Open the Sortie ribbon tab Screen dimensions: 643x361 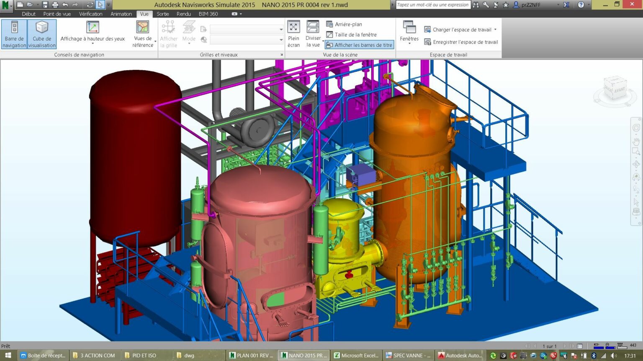pyautogui.click(x=162, y=14)
